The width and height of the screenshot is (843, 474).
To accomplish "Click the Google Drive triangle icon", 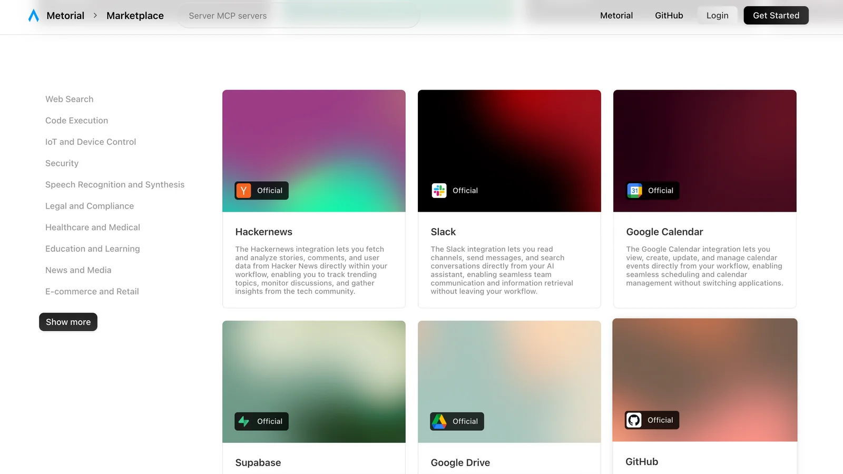I will tap(439, 421).
